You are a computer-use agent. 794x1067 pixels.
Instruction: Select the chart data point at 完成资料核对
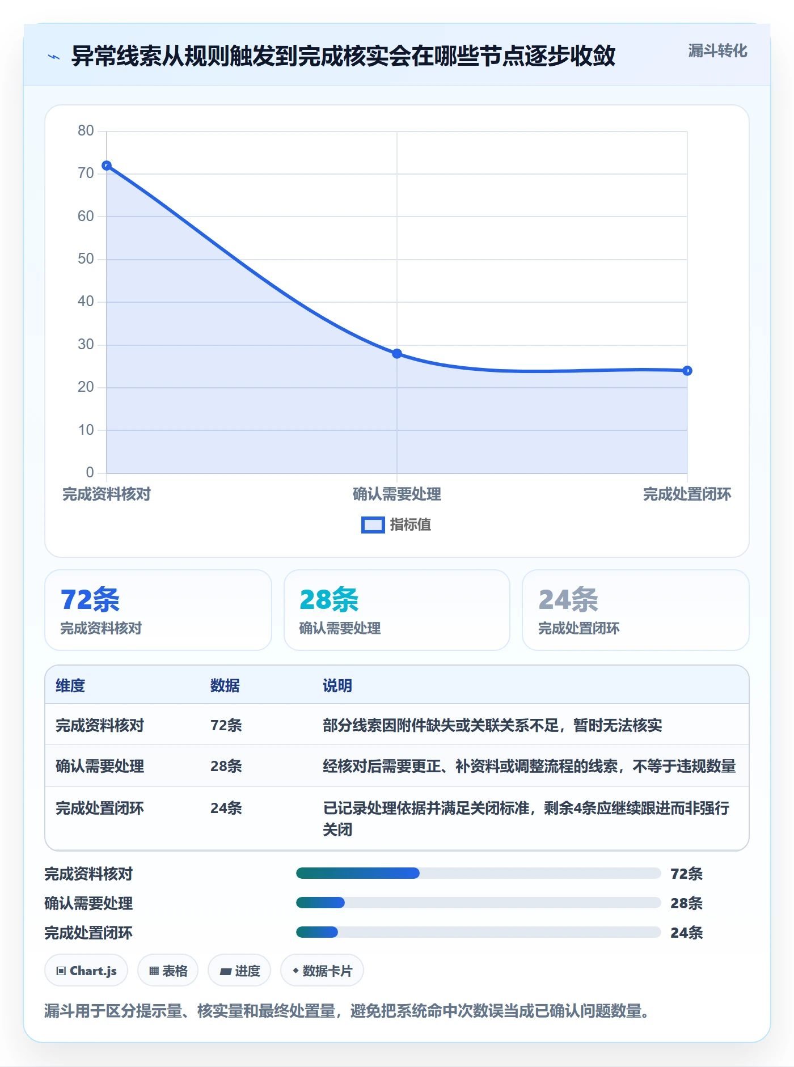point(107,166)
